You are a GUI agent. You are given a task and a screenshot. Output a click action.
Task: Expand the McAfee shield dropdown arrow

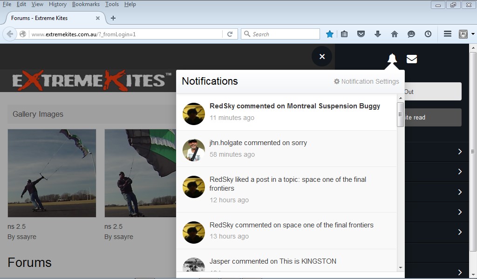coord(473,34)
